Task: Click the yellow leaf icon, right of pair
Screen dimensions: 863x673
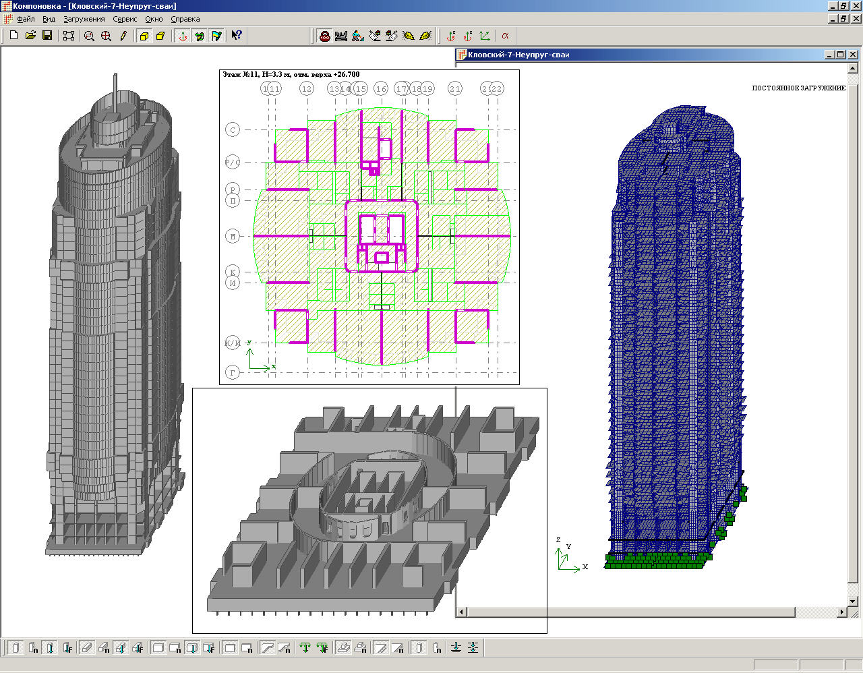Action: (x=425, y=36)
